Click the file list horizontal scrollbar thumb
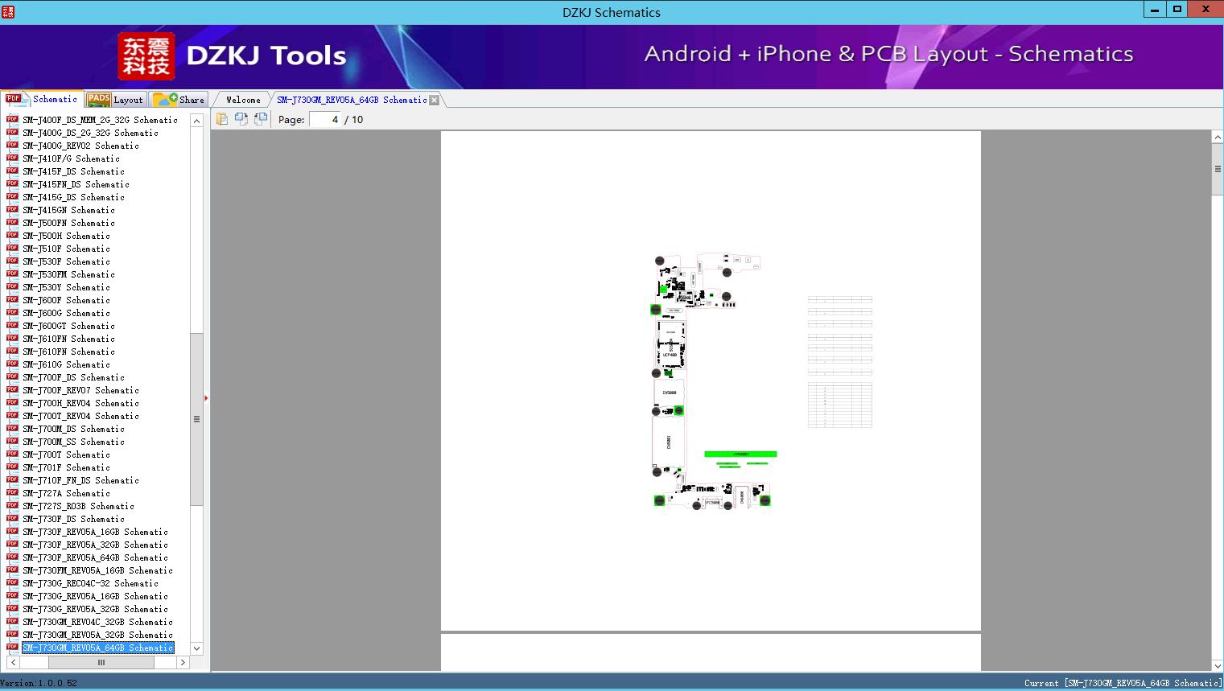This screenshot has width=1224, height=691. point(101,662)
